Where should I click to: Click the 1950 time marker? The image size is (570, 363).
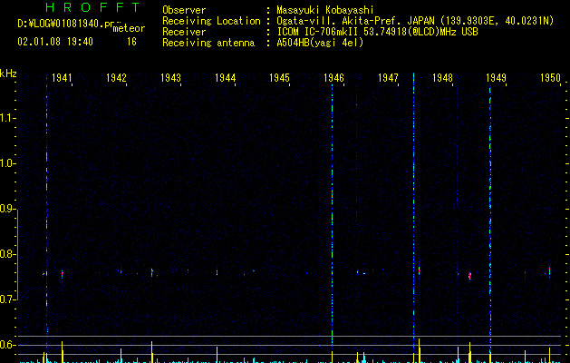point(550,77)
